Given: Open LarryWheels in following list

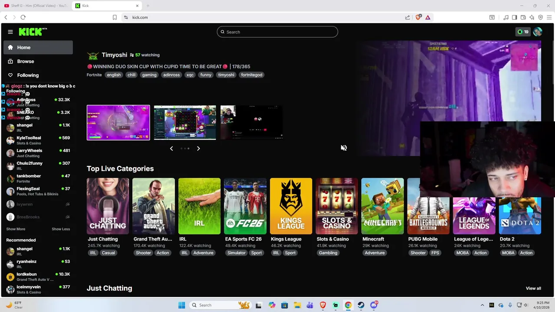Looking at the screenshot, I should (38, 153).
